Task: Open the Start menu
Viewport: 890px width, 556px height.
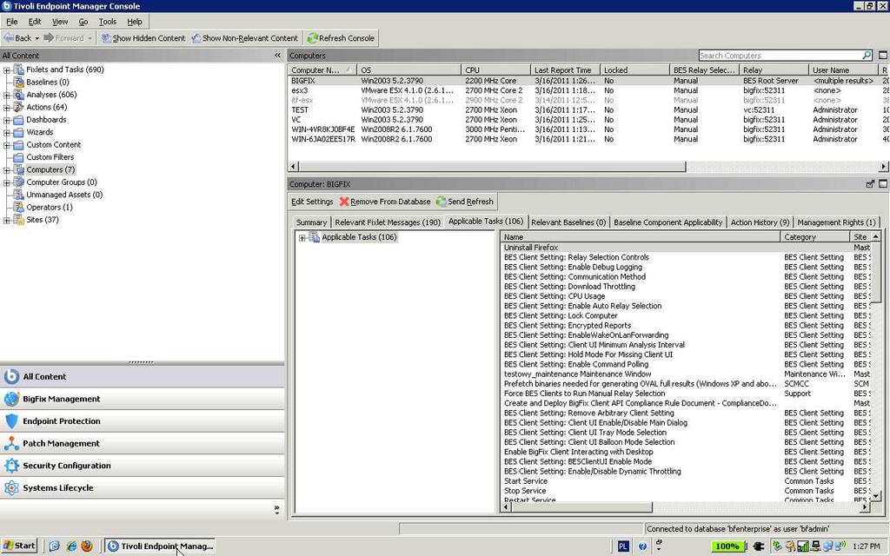Action: (x=19, y=546)
